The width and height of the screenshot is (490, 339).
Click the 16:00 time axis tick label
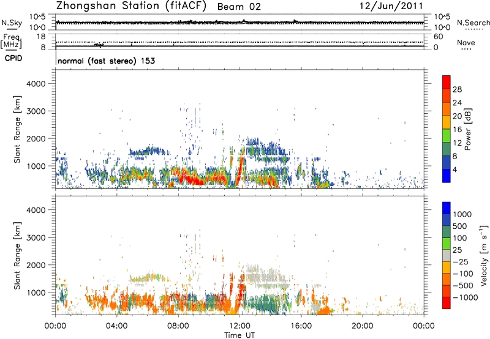(x=301, y=326)
